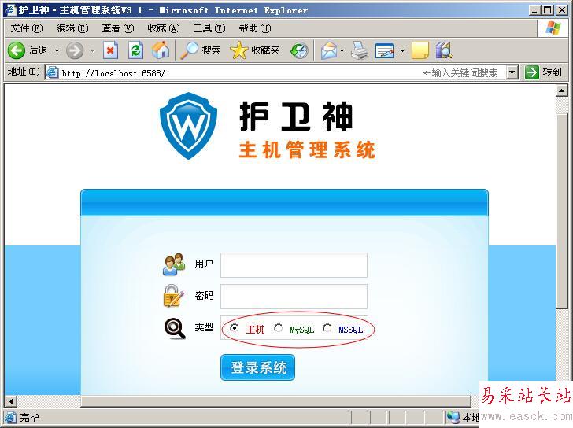Expand the Back button history dropdown

click(x=57, y=50)
